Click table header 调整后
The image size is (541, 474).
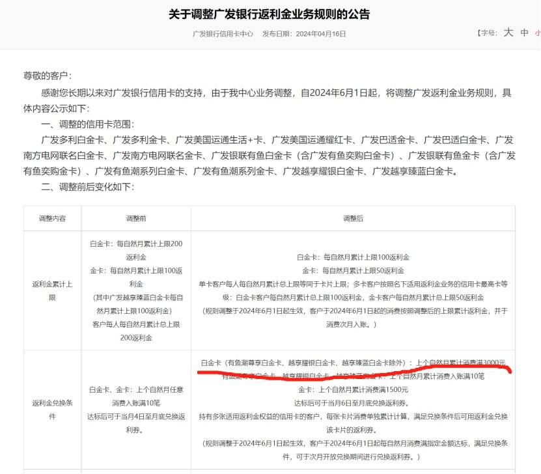(x=353, y=218)
